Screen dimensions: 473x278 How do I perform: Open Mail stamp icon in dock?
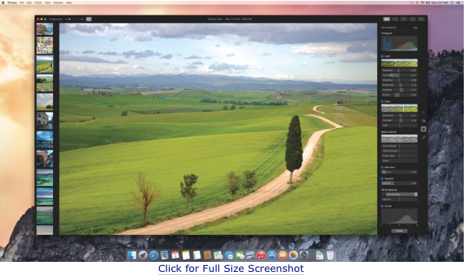pos(164,255)
